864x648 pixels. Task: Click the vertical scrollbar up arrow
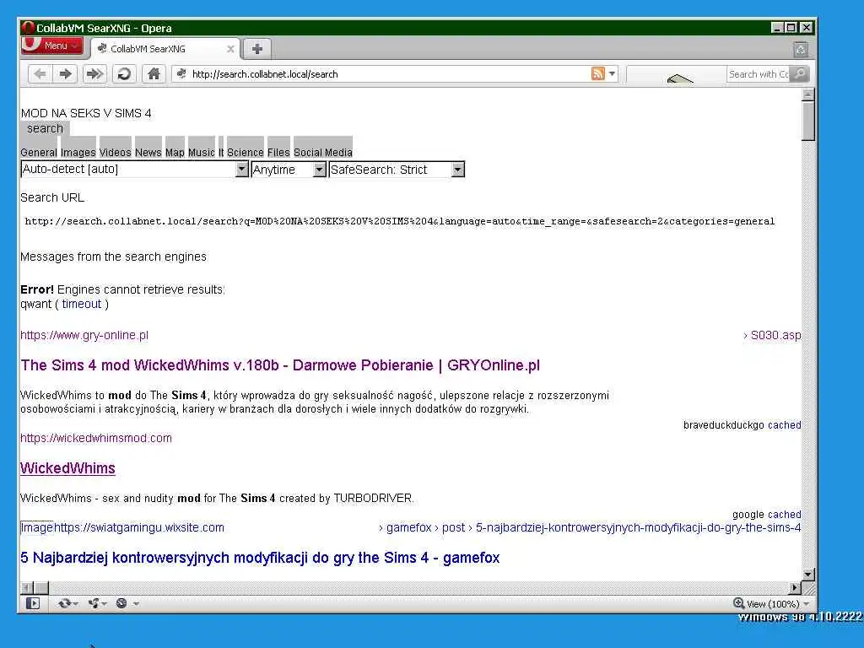807,94
